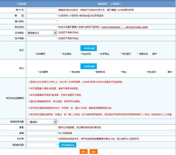Click the 密码 password input field
176x155 pixels.
42,15
